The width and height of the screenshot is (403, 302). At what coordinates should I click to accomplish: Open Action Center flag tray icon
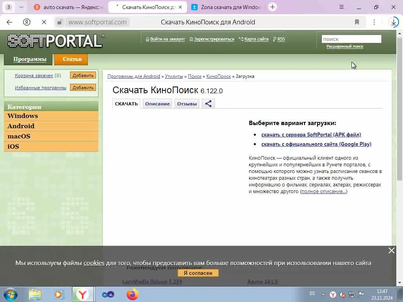361,295
